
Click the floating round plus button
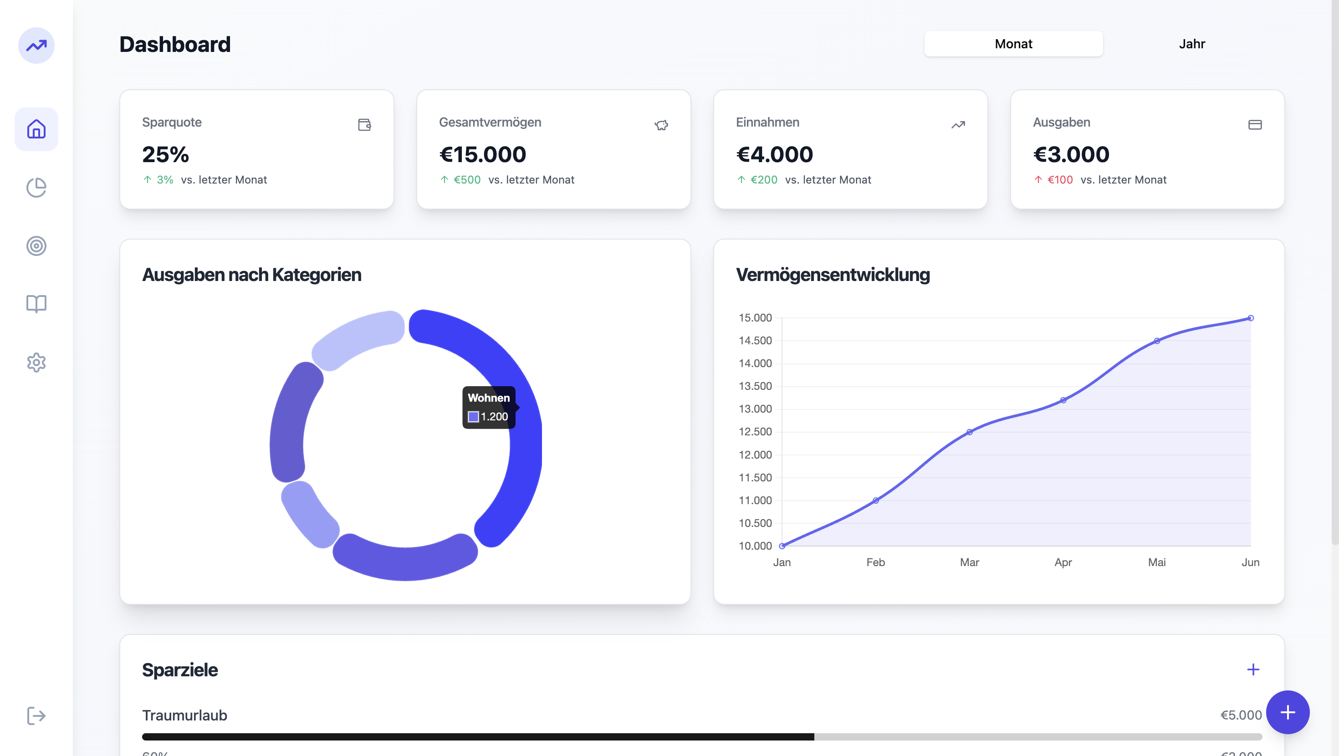1288,712
